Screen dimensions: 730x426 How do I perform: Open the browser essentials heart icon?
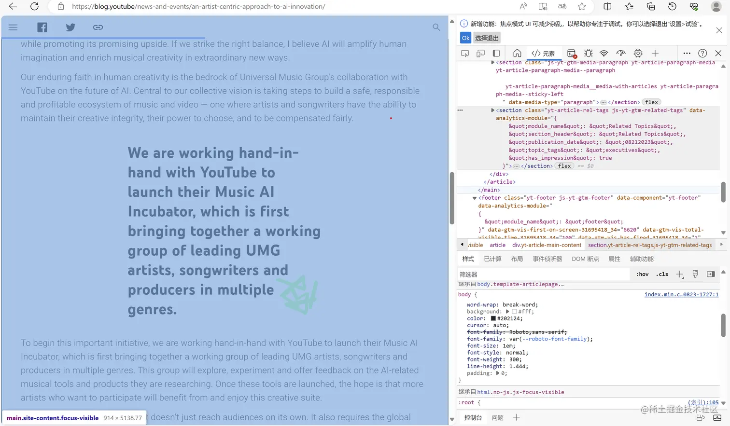point(694,6)
